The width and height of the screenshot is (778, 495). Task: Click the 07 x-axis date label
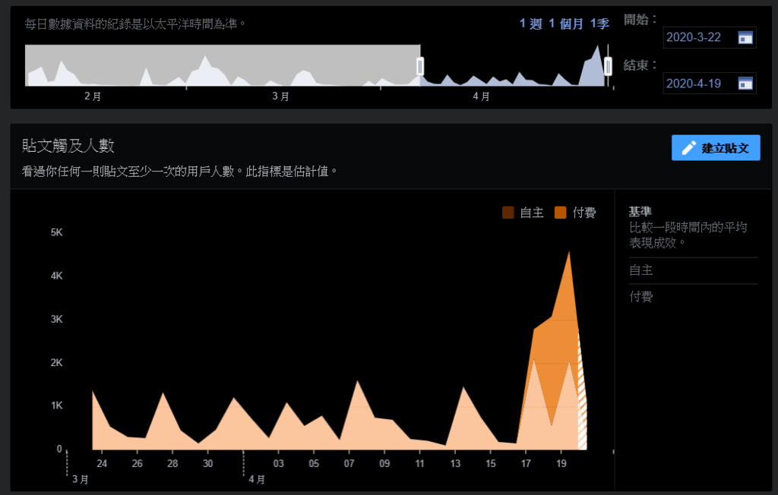[x=349, y=463]
